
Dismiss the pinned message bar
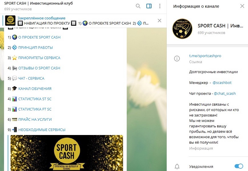tap(159, 20)
